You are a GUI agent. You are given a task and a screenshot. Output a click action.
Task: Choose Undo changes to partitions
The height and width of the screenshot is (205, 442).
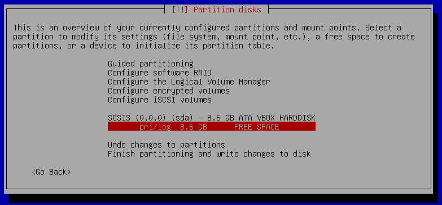(x=167, y=145)
